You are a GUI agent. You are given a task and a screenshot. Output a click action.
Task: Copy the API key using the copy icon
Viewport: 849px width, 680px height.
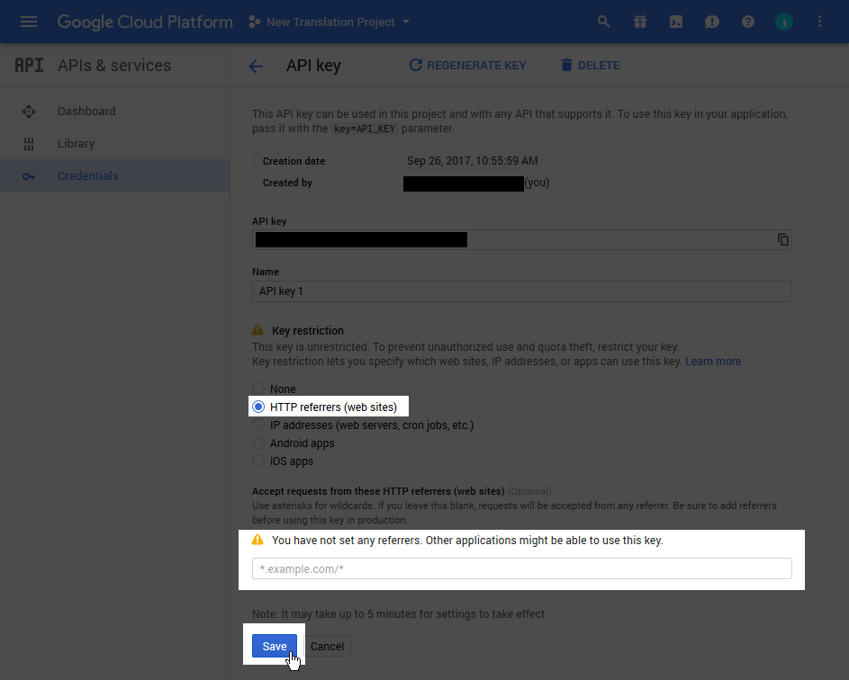pos(782,239)
